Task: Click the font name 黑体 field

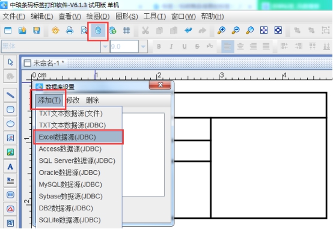Action: (x=51, y=46)
